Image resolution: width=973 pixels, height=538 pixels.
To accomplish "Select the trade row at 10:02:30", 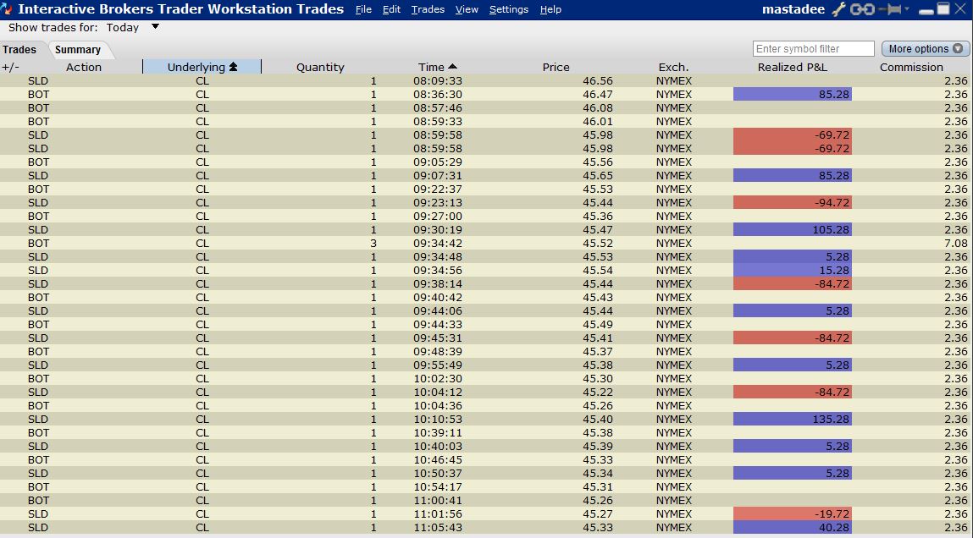I will [486, 378].
